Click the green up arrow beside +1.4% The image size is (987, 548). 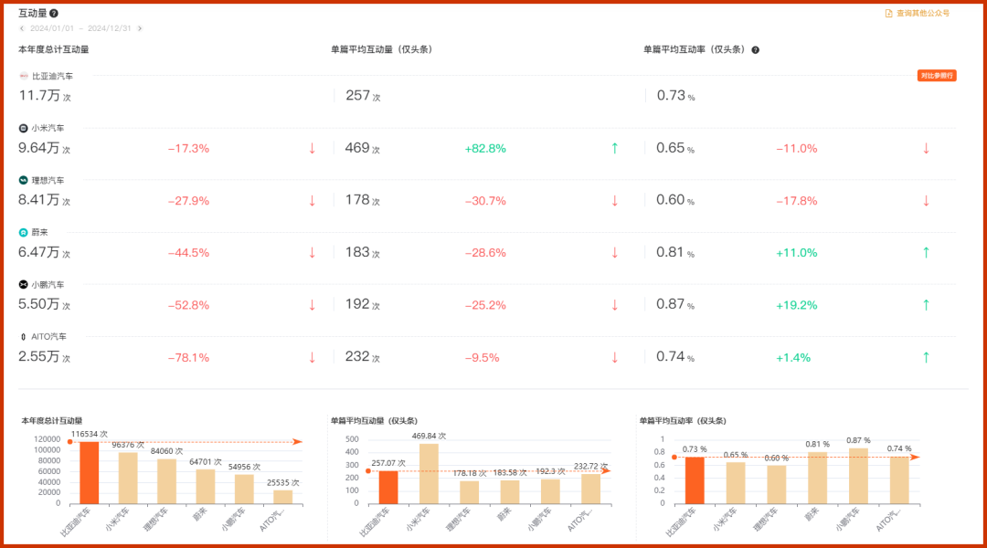point(926,357)
